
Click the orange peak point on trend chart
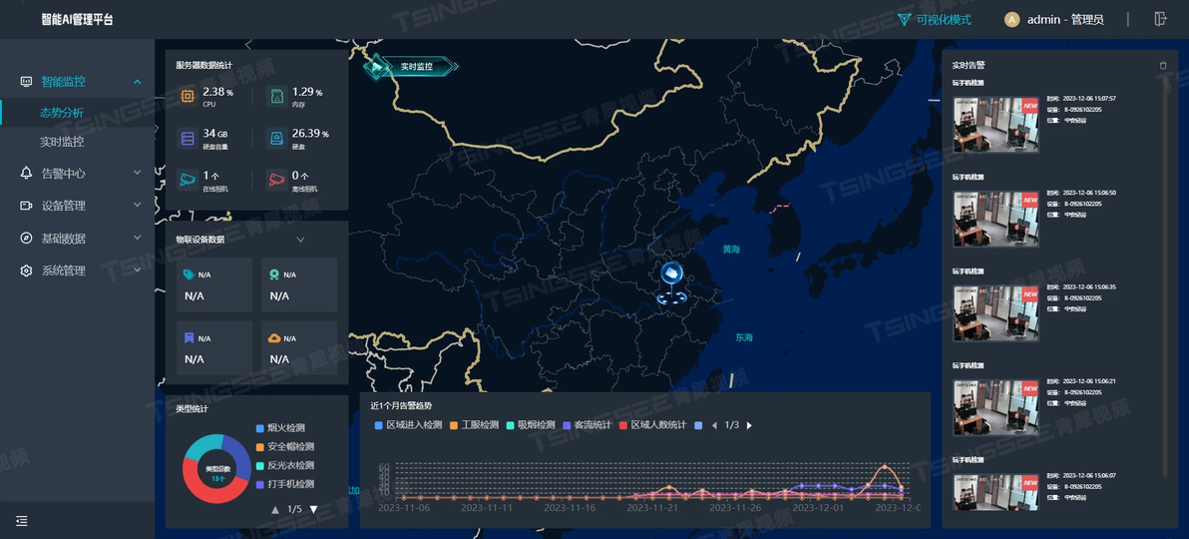click(885, 466)
